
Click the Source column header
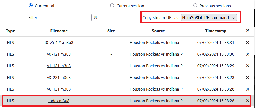pos(158,31)
